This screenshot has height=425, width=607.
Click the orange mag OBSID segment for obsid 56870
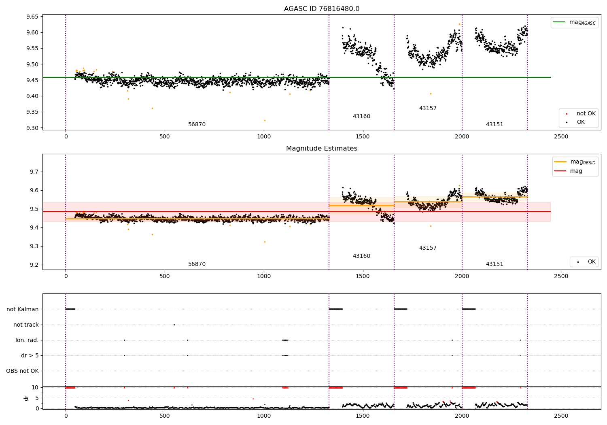tap(197, 219)
